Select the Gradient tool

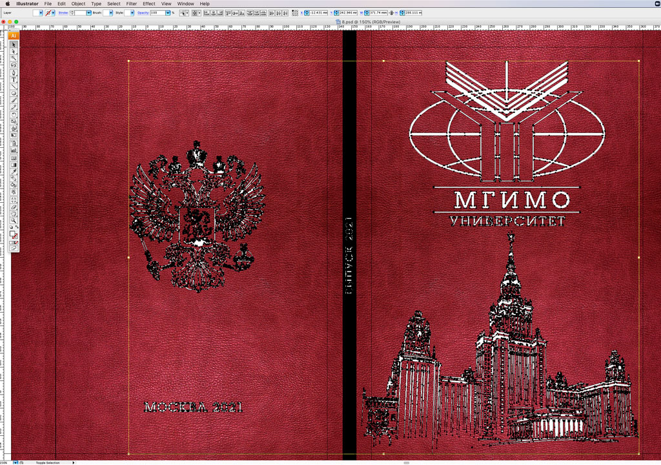coord(14,165)
